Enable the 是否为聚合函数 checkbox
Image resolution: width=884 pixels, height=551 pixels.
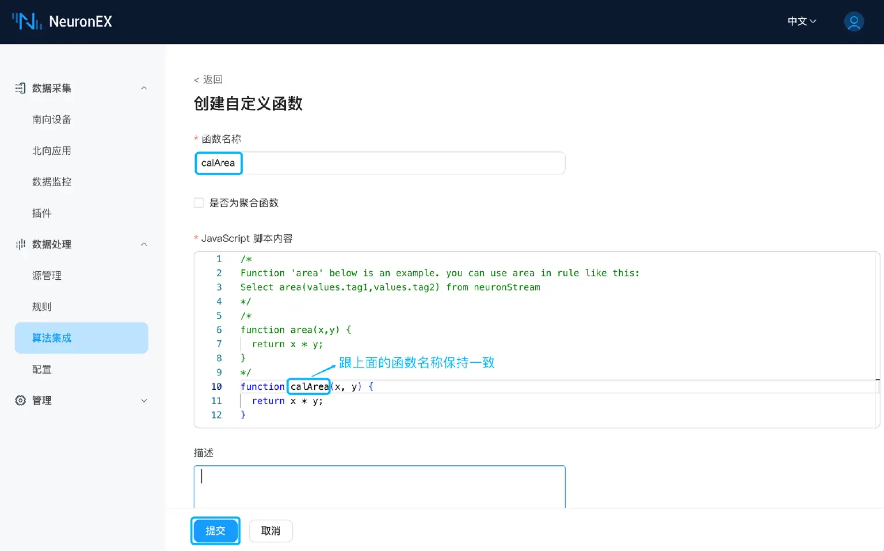199,203
